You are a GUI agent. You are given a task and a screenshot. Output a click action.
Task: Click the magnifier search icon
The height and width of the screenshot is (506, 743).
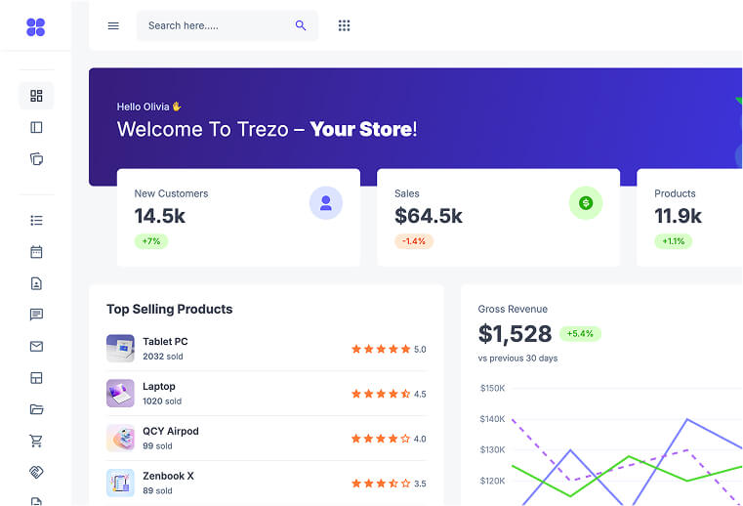click(x=301, y=25)
